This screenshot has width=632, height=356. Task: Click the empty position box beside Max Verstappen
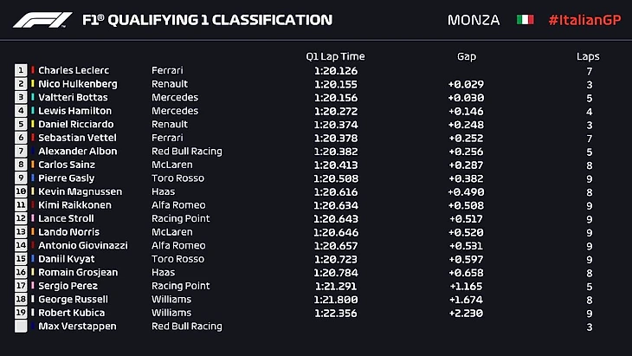pyautogui.click(x=21, y=327)
